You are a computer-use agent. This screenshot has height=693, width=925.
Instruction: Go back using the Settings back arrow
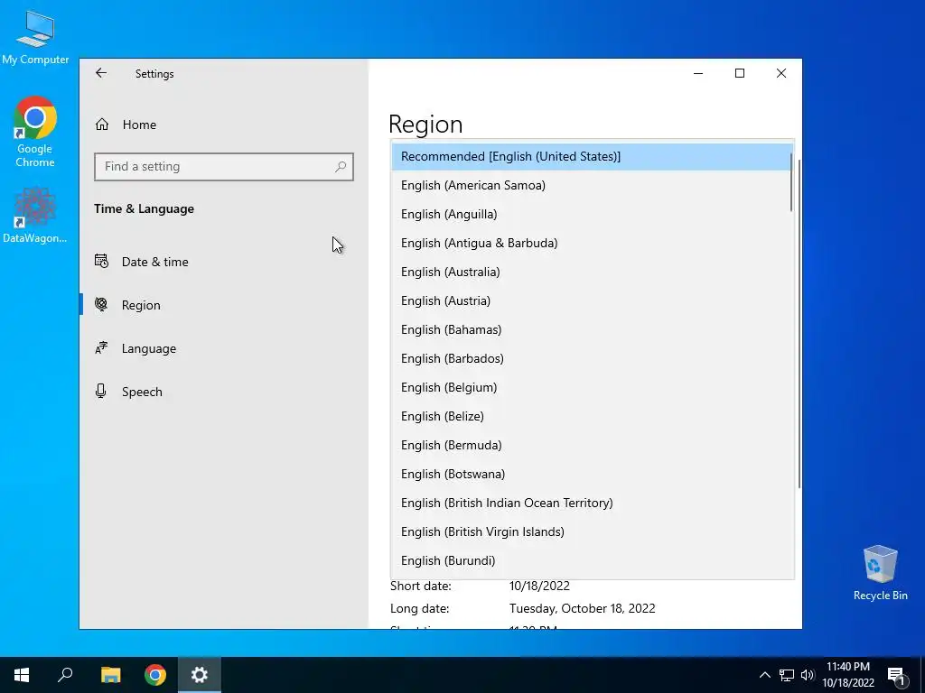(x=101, y=73)
